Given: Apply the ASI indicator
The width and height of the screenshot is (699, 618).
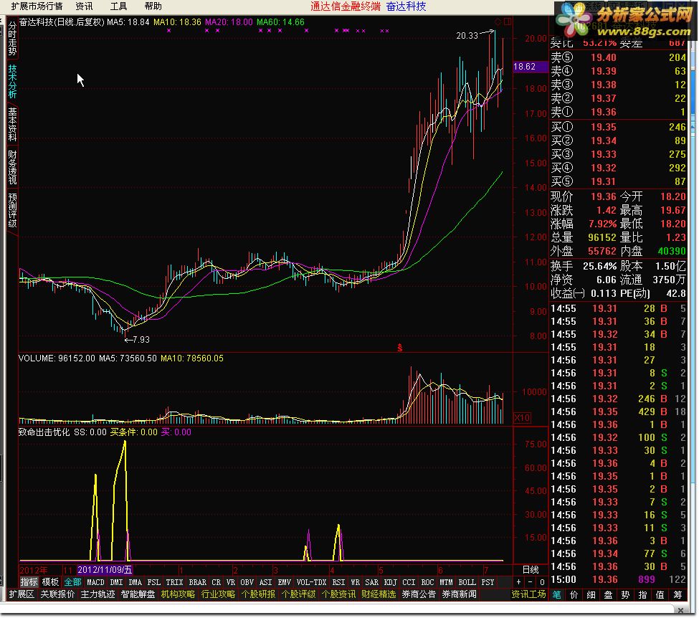Looking at the screenshot, I should [265, 582].
